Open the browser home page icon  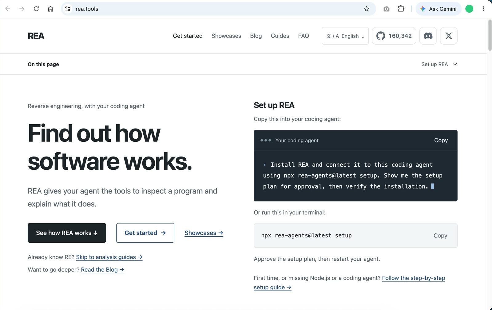(x=50, y=9)
